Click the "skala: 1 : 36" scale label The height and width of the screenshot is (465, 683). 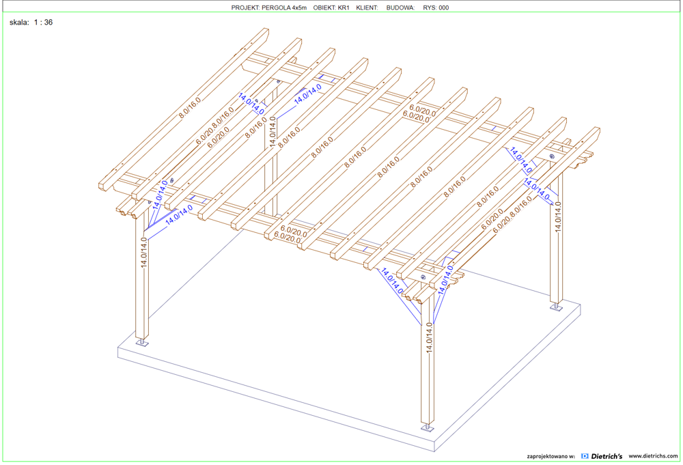pos(31,23)
